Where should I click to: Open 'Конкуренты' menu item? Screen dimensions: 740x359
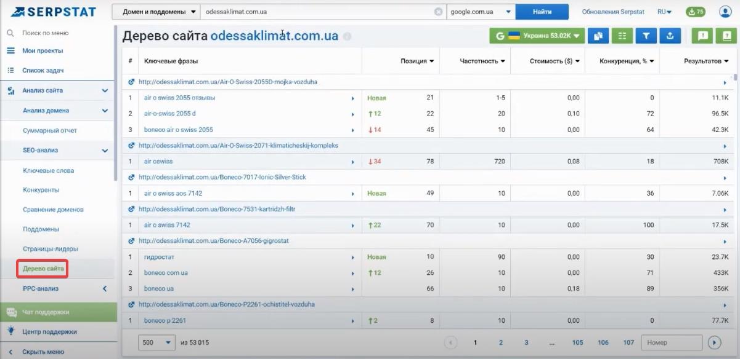41,190
